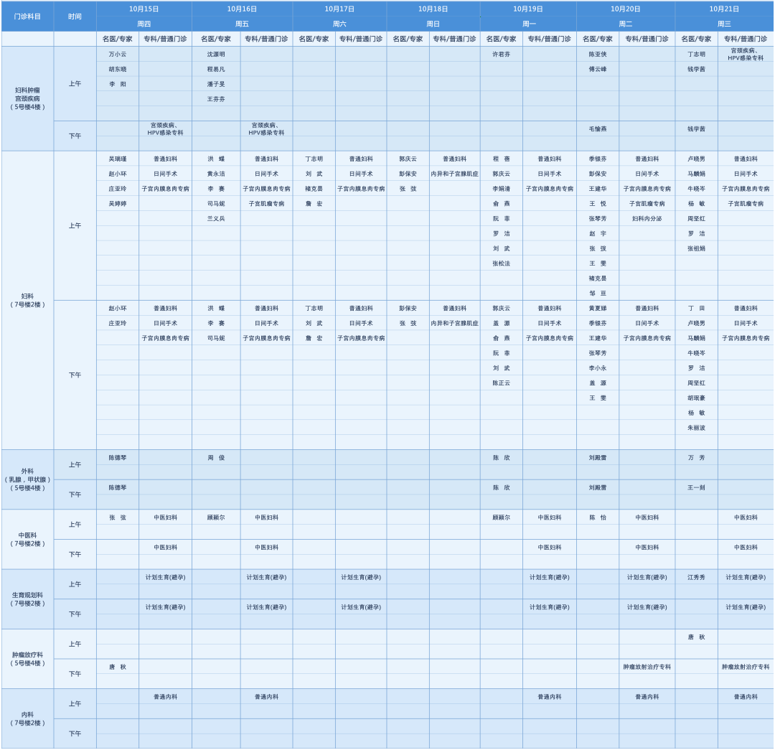Select the '10月17日' date header

(x=339, y=9)
